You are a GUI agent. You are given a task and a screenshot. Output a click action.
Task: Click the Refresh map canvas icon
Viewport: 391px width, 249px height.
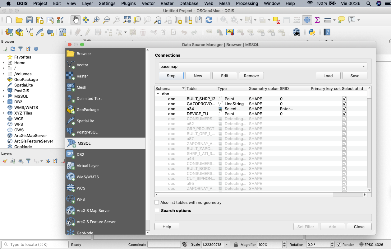pyautogui.click(x=209, y=20)
